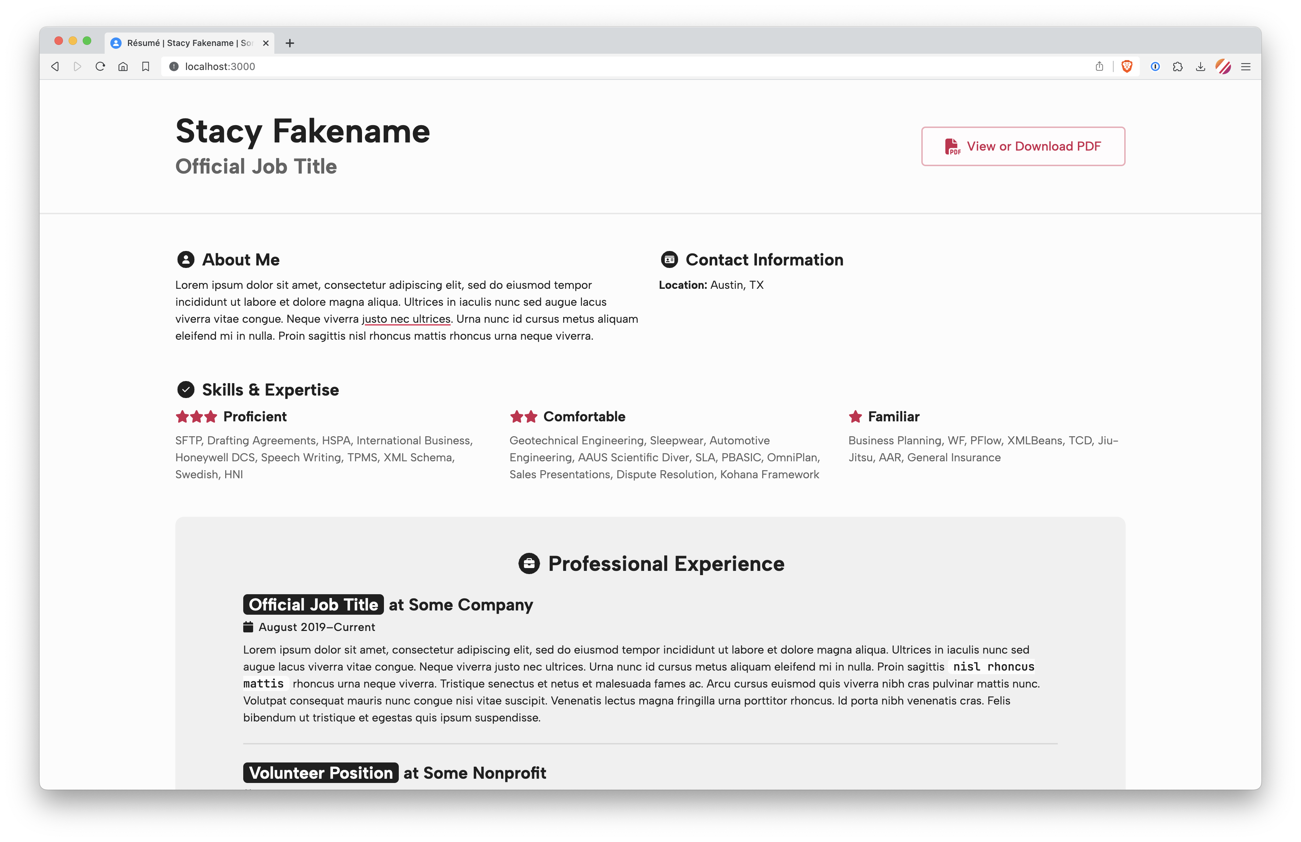The height and width of the screenshot is (842, 1301).
Task: Open the extensions puzzle icon
Action: [1178, 67]
